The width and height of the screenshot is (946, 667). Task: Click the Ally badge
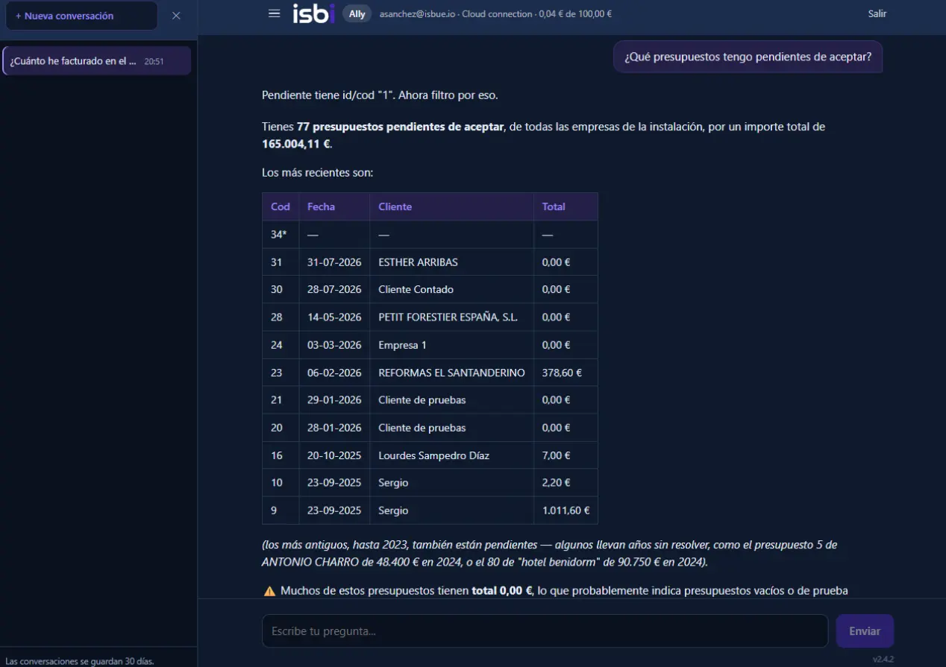[x=357, y=13]
